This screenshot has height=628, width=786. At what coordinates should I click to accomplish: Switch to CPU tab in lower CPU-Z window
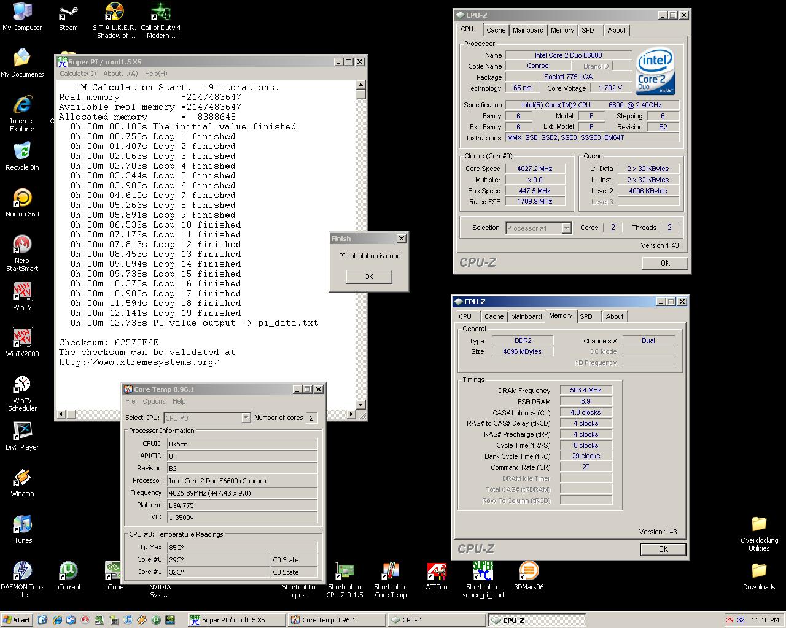point(465,316)
